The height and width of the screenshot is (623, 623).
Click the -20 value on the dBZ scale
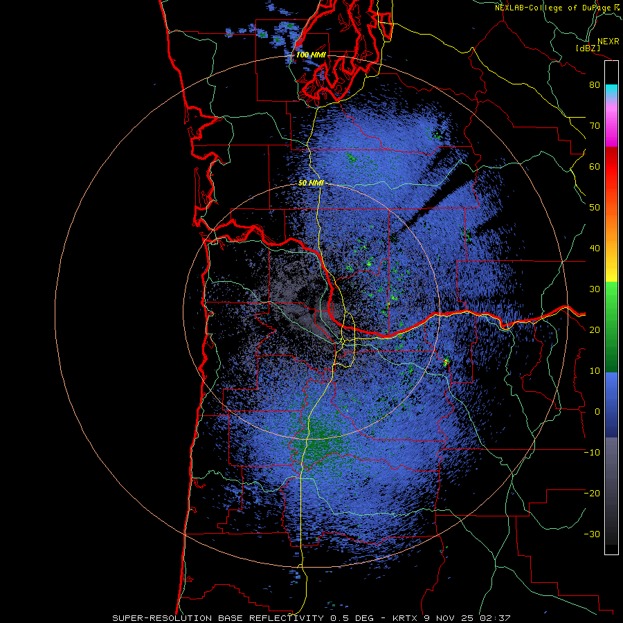coord(592,494)
